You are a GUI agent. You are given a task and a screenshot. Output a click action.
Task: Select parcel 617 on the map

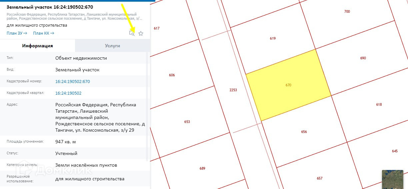pos(157,28)
